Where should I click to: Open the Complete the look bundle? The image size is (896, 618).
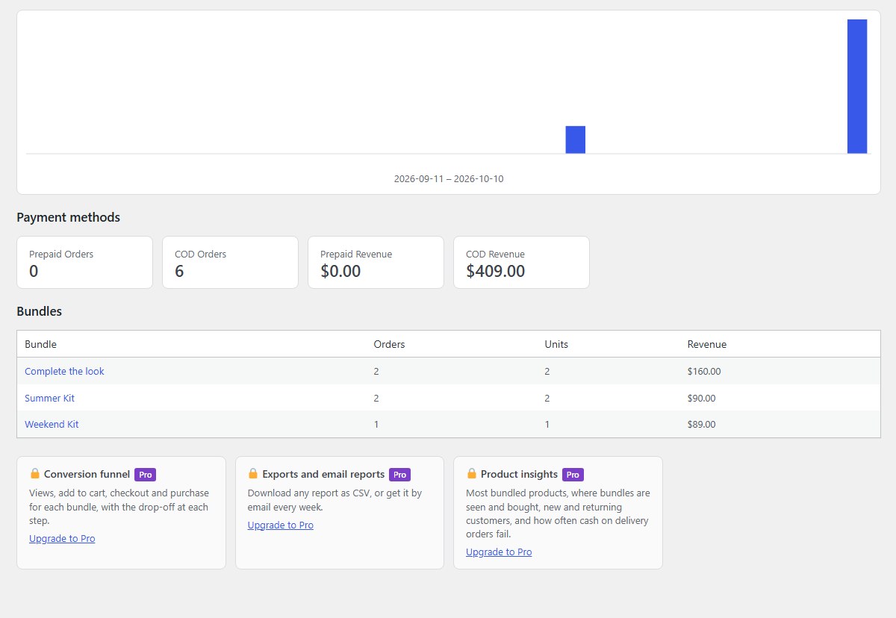(64, 371)
